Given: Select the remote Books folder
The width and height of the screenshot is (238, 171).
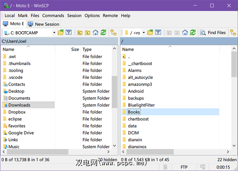Looking at the screenshot, I should pos(170,112).
